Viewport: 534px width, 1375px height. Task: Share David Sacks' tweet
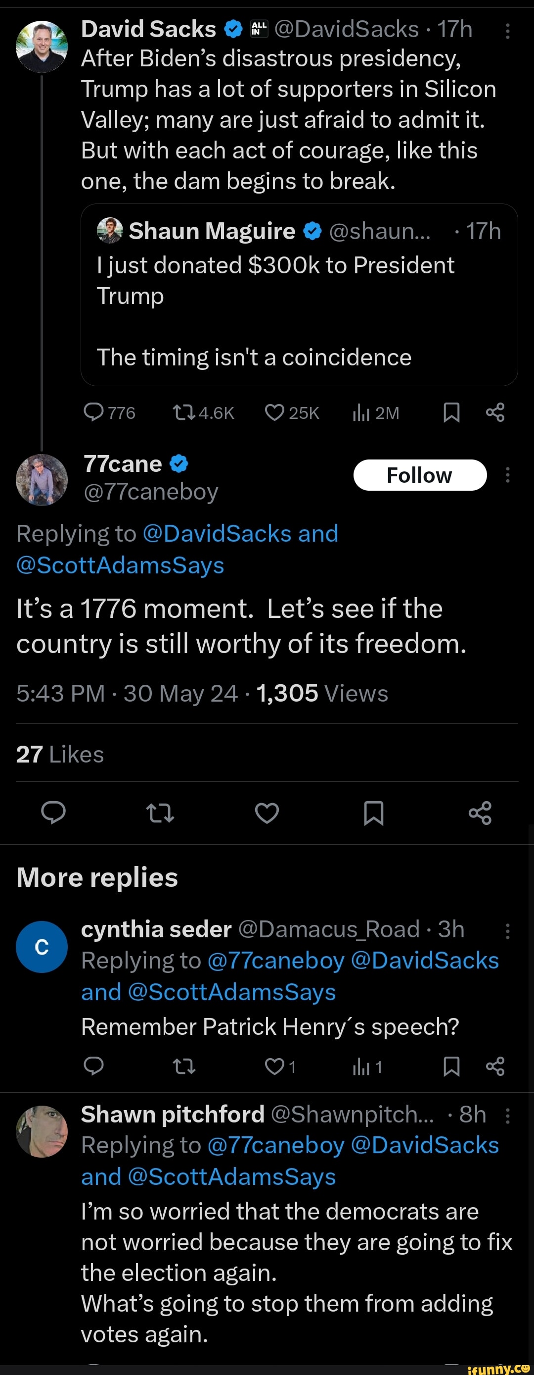pyautogui.click(x=495, y=412)
